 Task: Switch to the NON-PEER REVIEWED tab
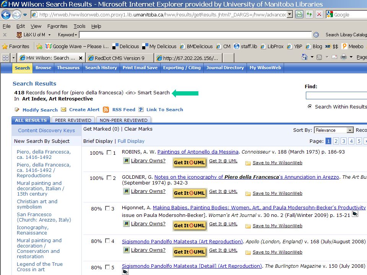pyautogui.click(x=123, y=120)
